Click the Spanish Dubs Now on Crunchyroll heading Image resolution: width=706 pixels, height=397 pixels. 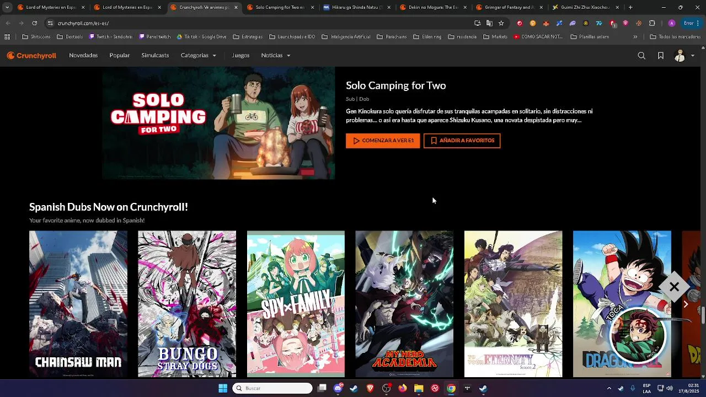click(x=109, y=207)
